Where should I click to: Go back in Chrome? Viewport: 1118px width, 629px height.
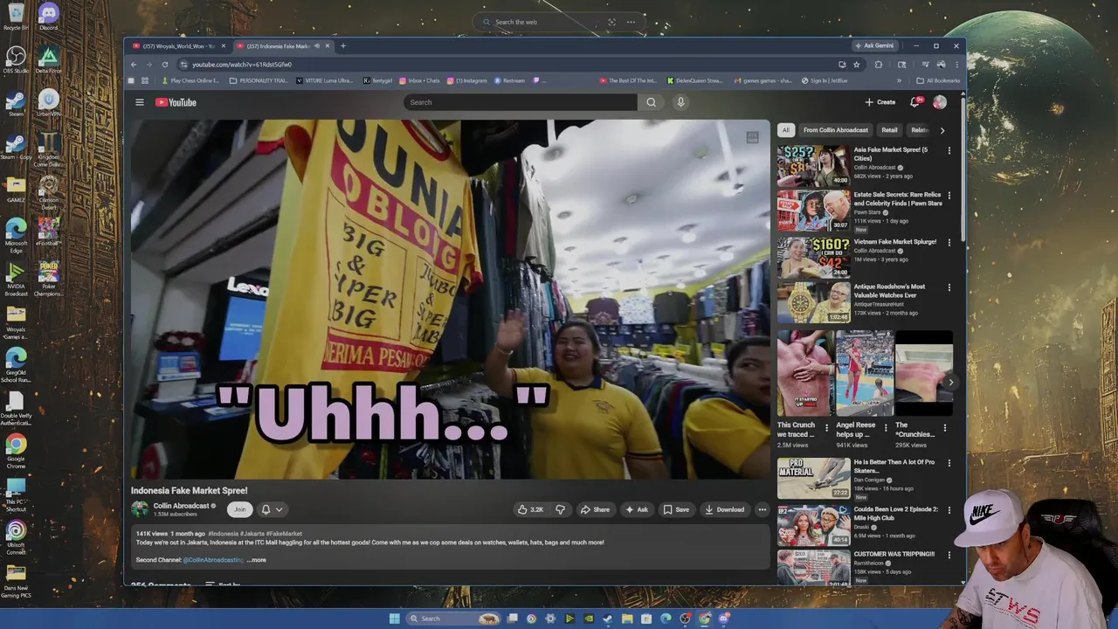(x=134, y=65)
